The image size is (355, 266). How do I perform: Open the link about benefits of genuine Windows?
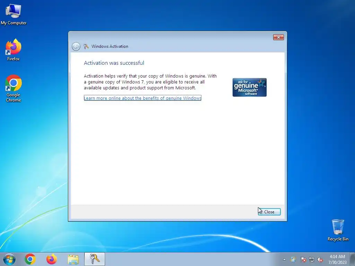pos(142,98)
